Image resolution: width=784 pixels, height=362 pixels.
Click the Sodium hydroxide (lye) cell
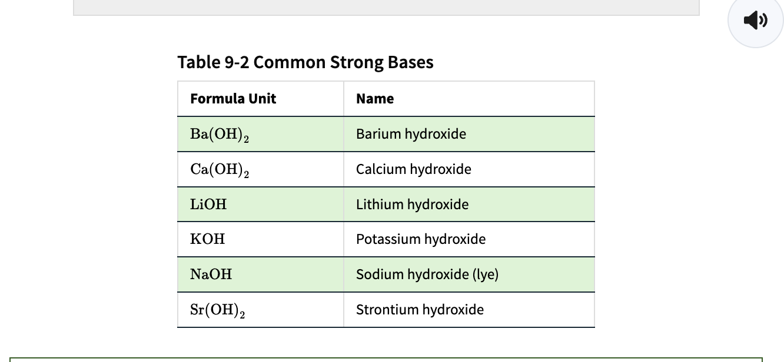pyautogui.click(x=469, y=274)
